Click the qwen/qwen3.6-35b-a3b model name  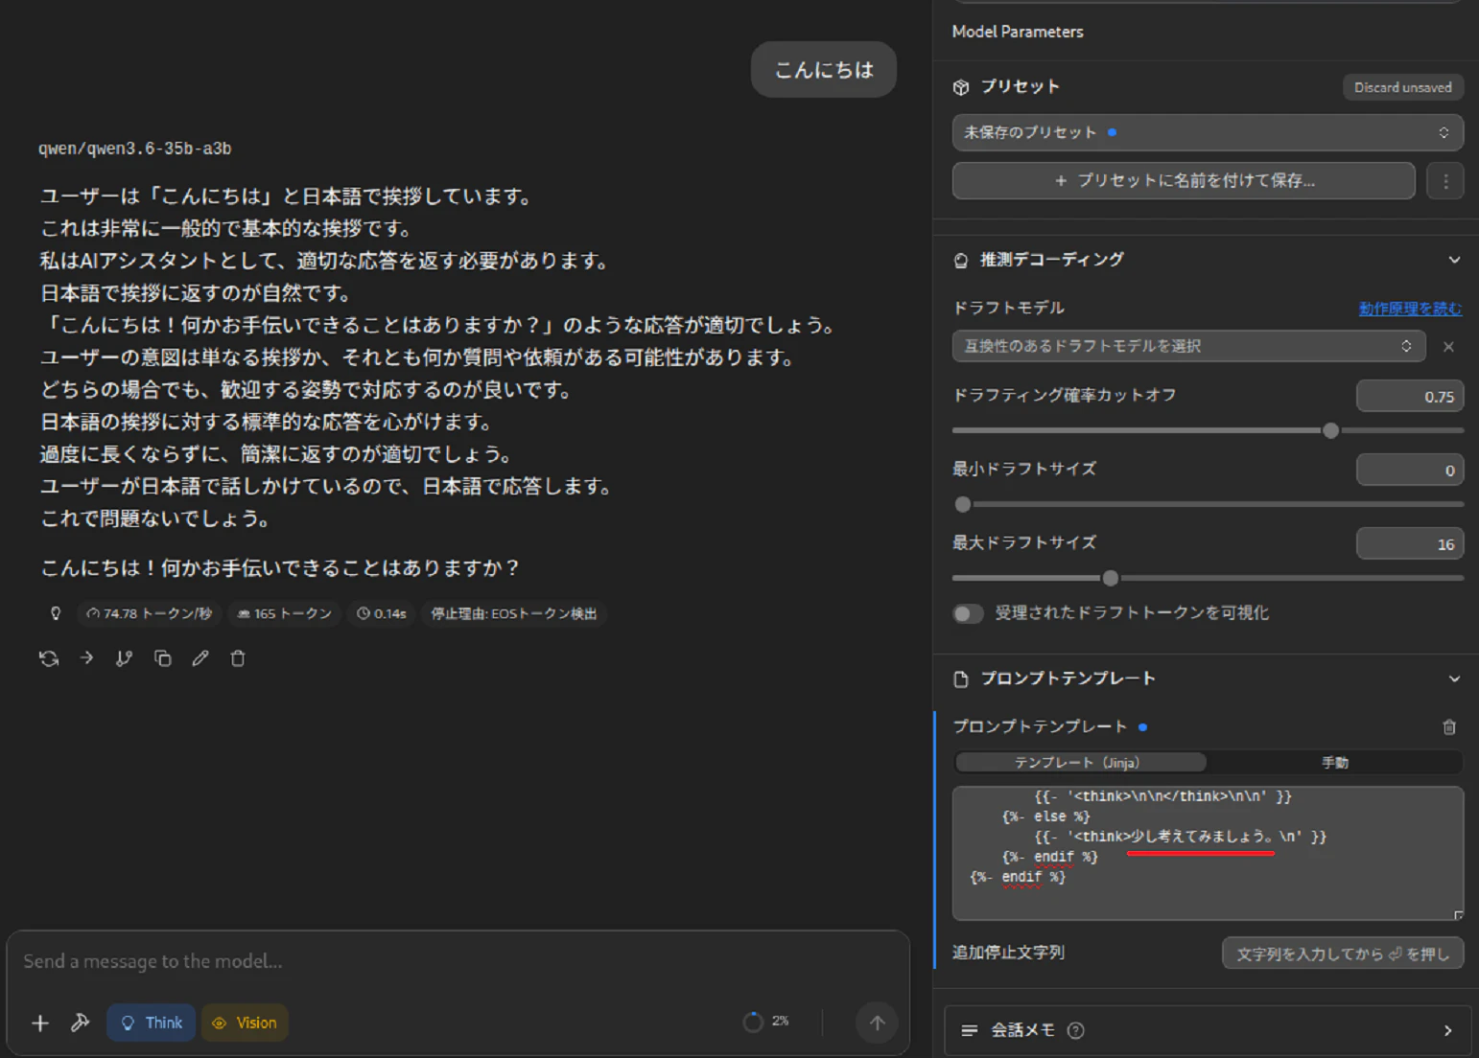(134, 149)
